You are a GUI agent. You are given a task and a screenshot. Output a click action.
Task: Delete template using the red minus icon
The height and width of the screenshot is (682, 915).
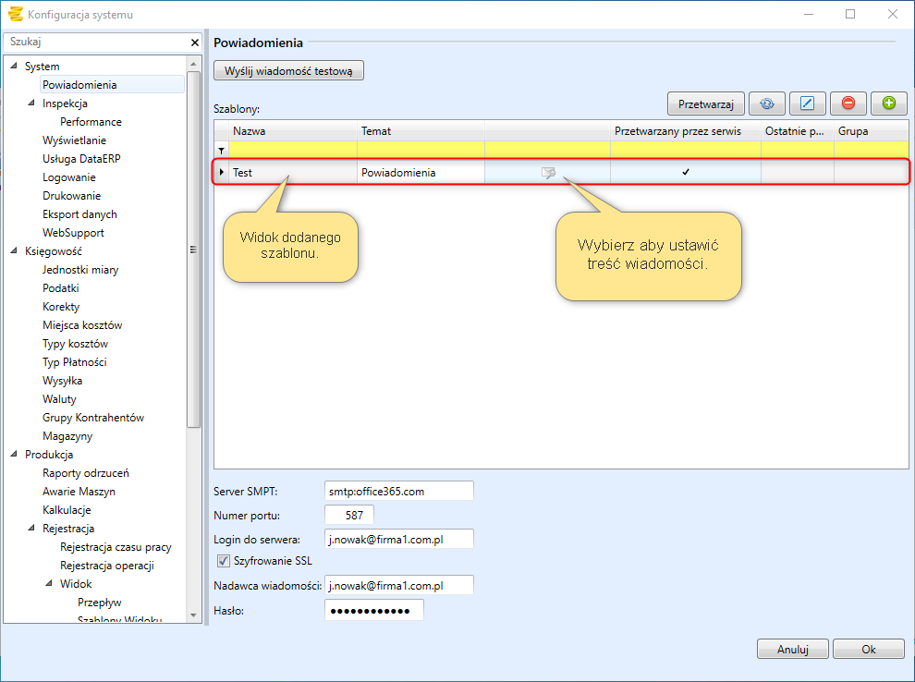tap(848, 104)
